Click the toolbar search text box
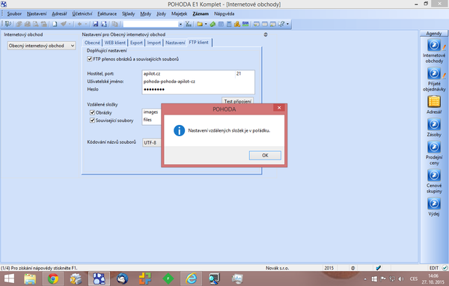449x286 pixels. coord(150,25)
